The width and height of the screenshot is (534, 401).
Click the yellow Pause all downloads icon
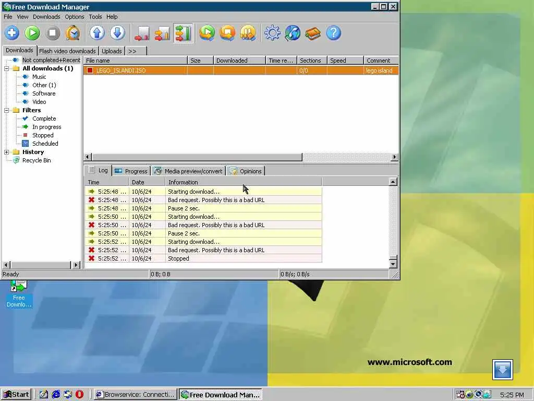[248, 33]
